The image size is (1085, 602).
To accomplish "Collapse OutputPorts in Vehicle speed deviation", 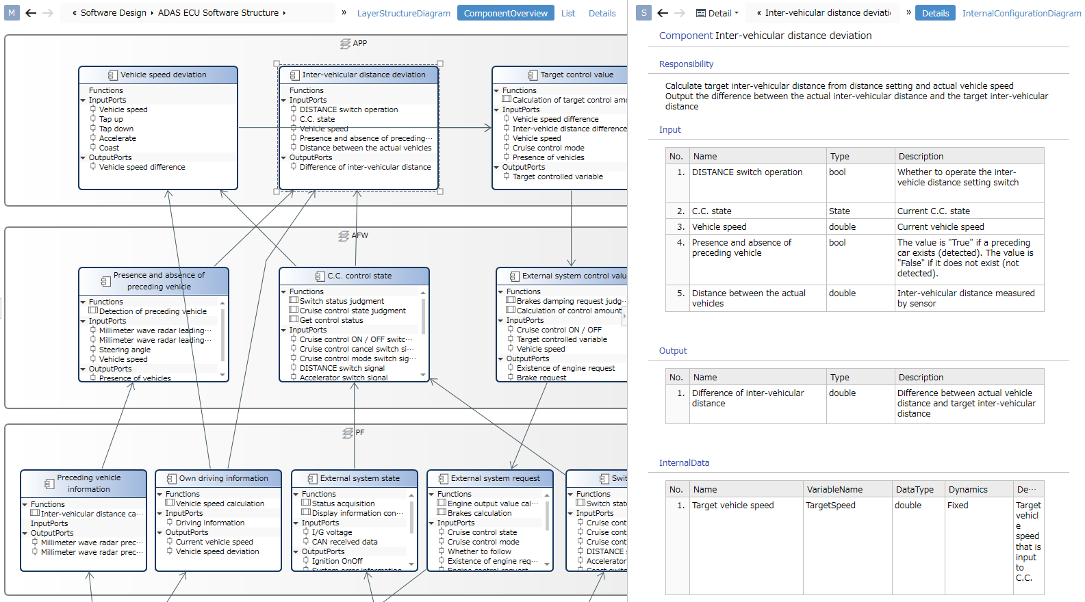I will click(x=83, y=157).
